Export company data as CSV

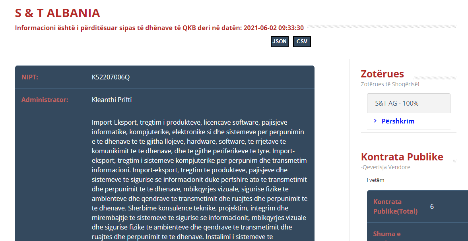tap(302, 42)
